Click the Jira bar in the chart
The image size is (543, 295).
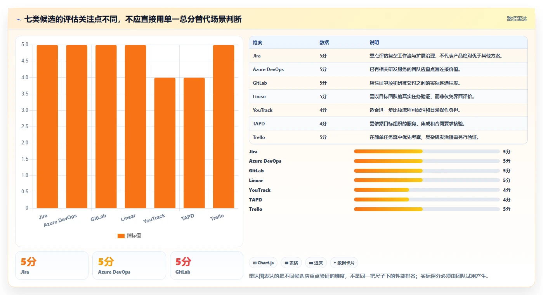[47, 127]
